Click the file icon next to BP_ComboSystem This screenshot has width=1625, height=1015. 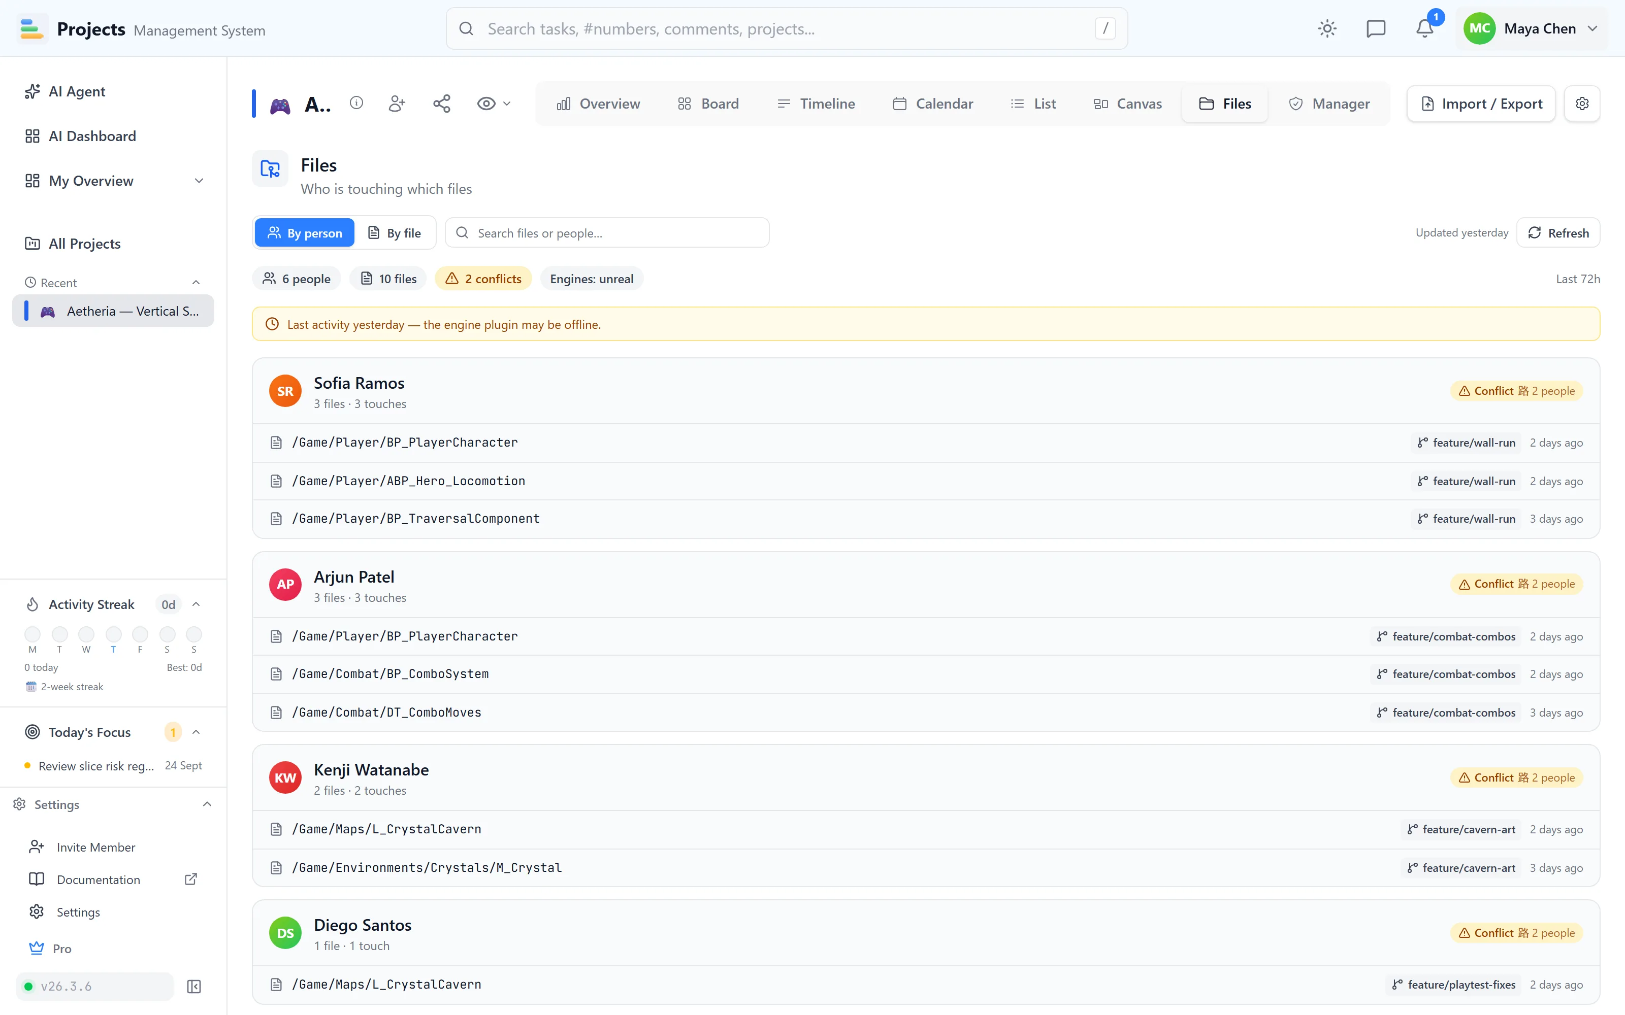pos(276,674)
